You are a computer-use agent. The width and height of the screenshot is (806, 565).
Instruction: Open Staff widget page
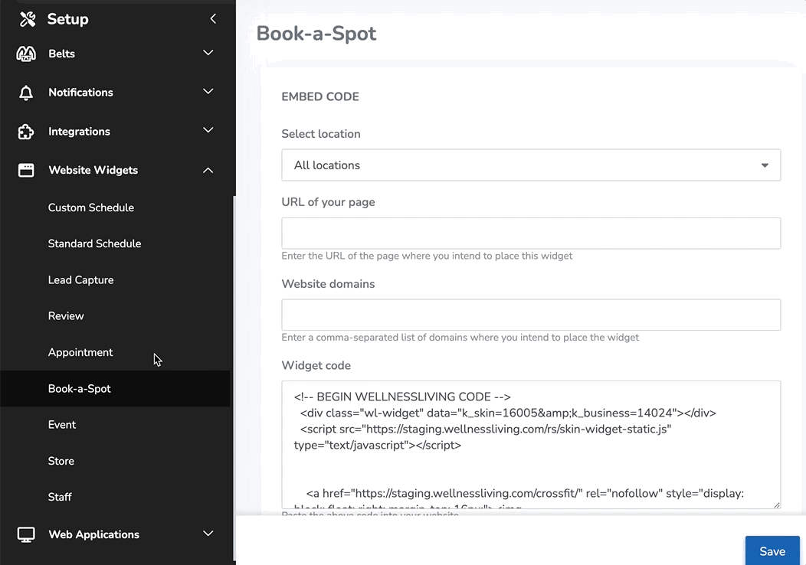click(x=60, y=497)
